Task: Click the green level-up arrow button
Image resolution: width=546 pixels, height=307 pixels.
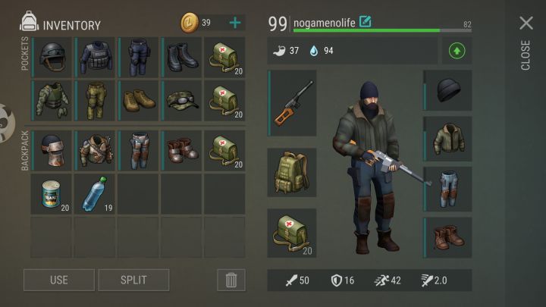Action: [457, 51]
